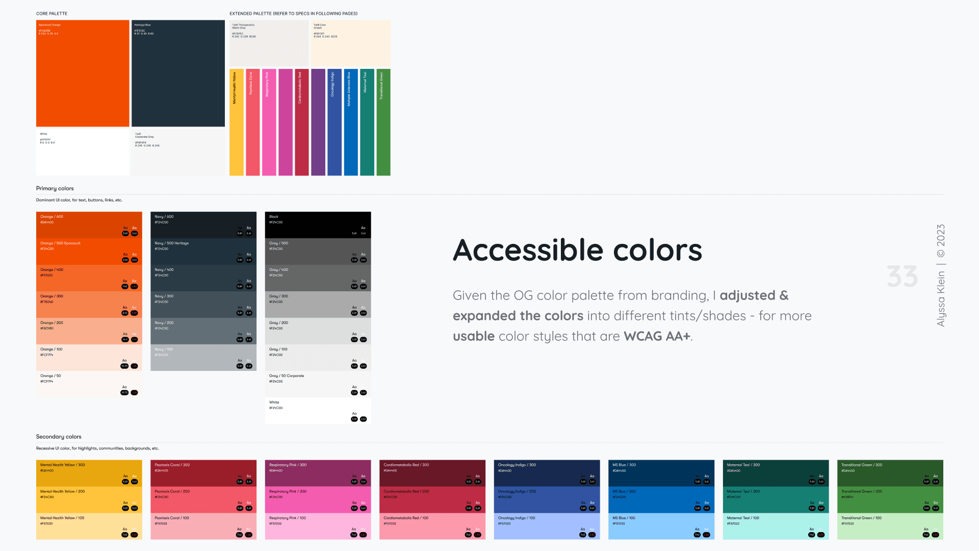The width and height of the screenshot is (979, 551).
Task: Pick the Gray / 300 swatch
Action: (318, 304)
